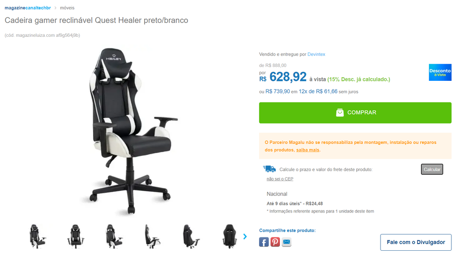
Task: Click the delivery truck shipping icon
Action: 270,169
